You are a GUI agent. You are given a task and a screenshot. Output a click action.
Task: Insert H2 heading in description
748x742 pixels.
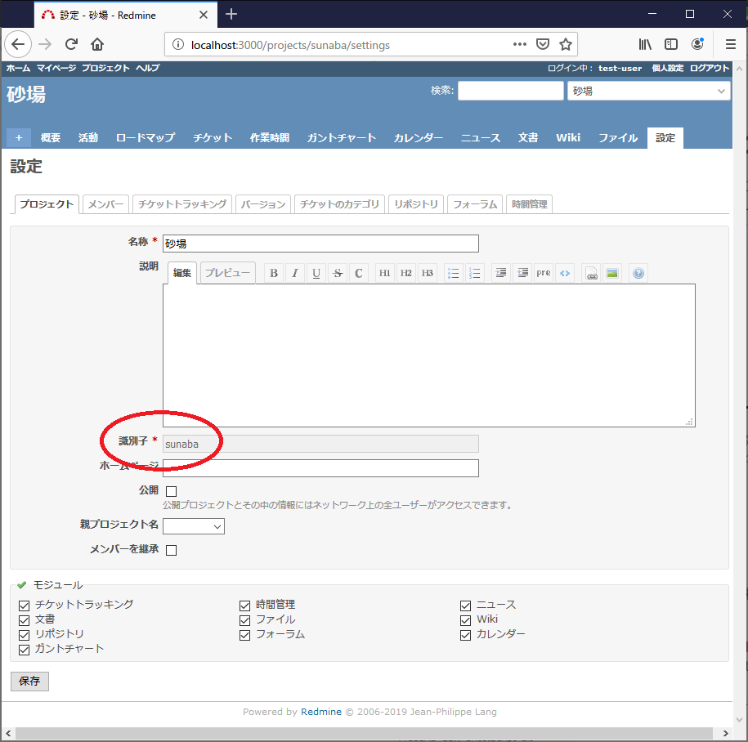pyautogui.click(x=406, y=273)
